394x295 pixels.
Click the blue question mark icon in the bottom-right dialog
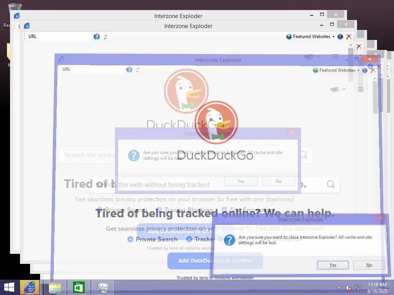[229, 240]
